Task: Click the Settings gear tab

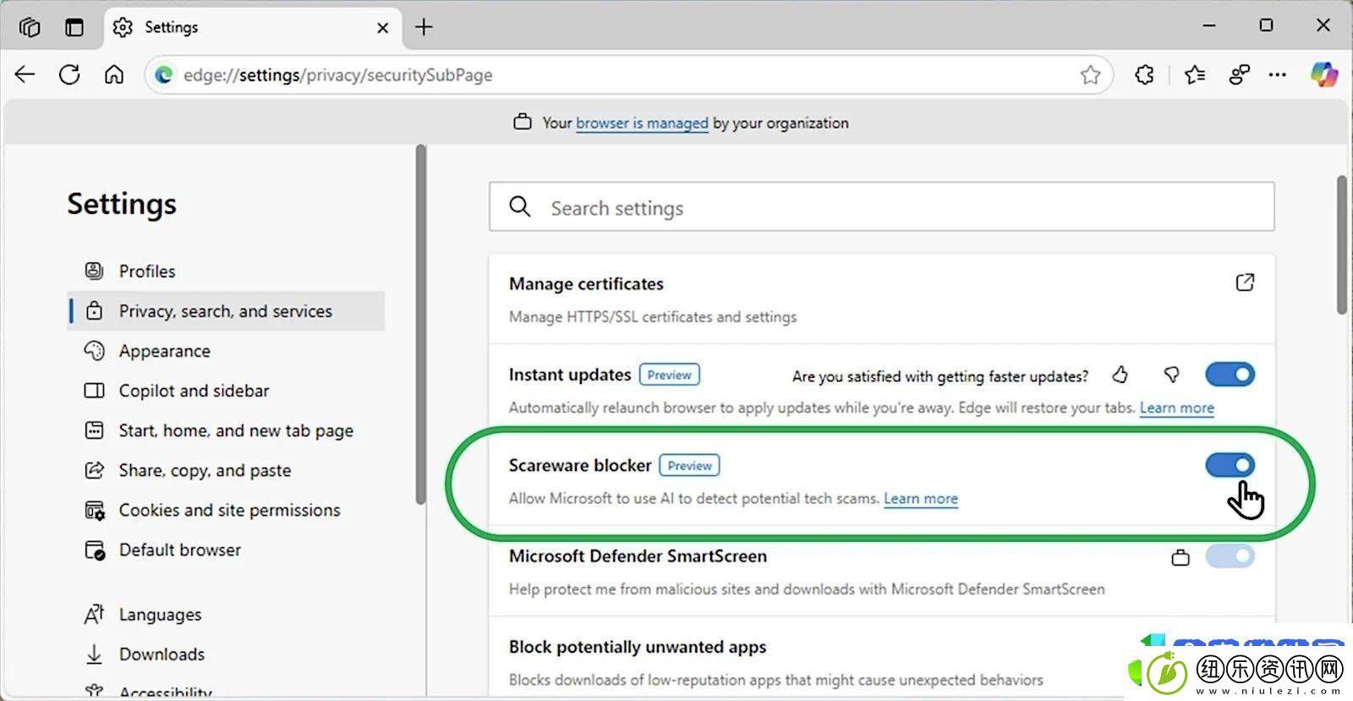Action: [252, 28]
